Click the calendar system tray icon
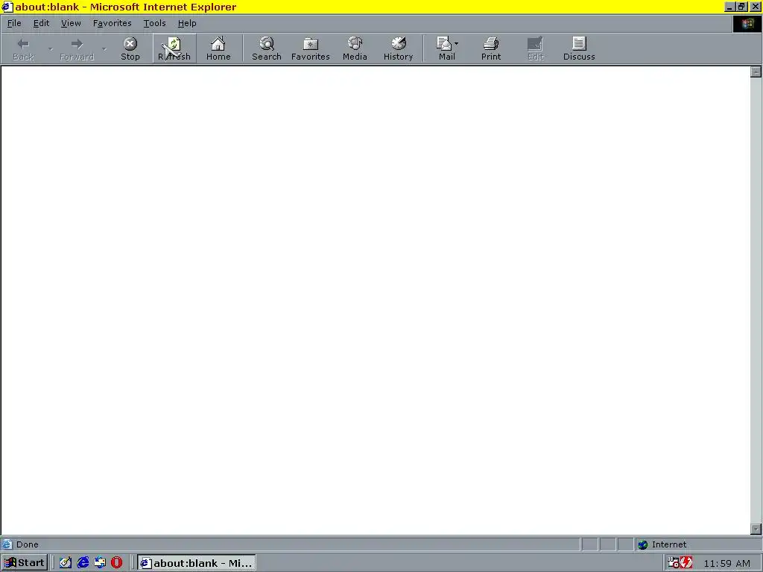 [674, 563]
